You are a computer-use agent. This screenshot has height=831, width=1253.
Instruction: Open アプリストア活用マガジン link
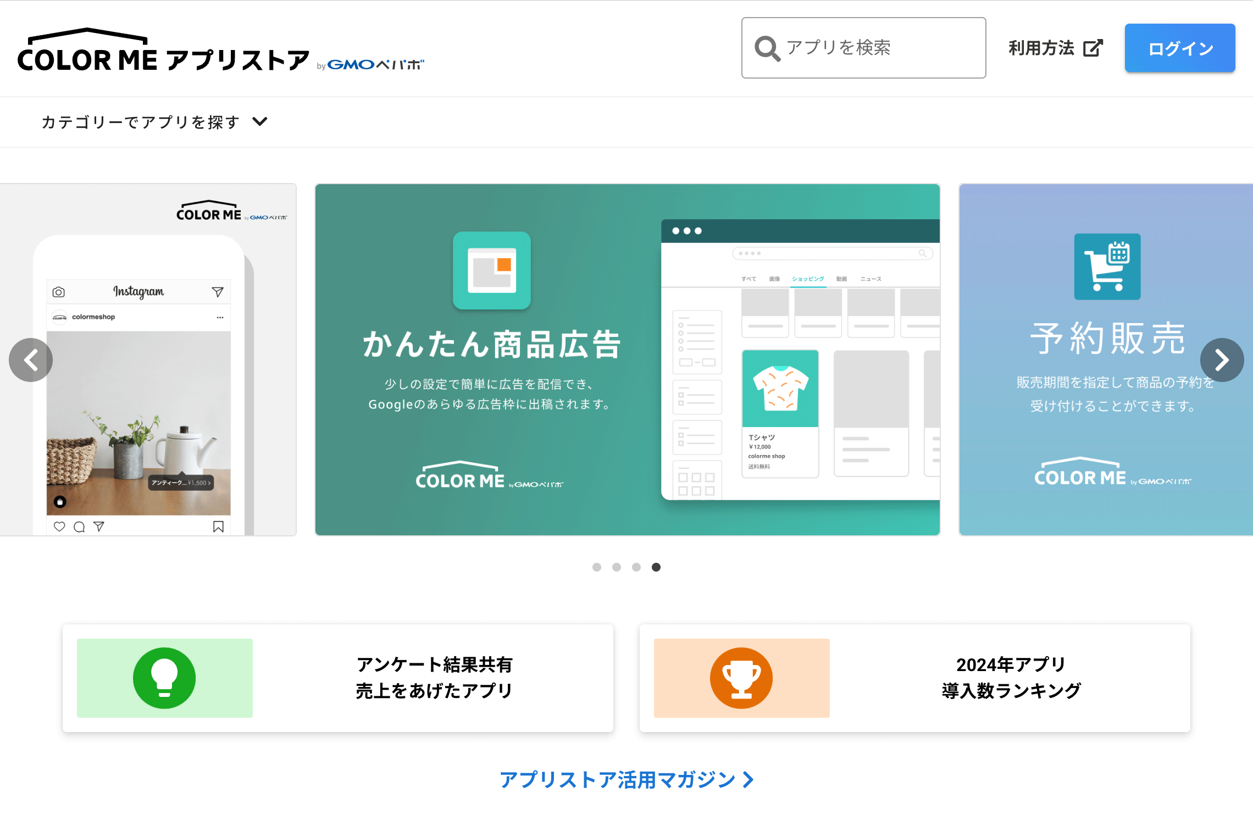[x=626, y=779]
